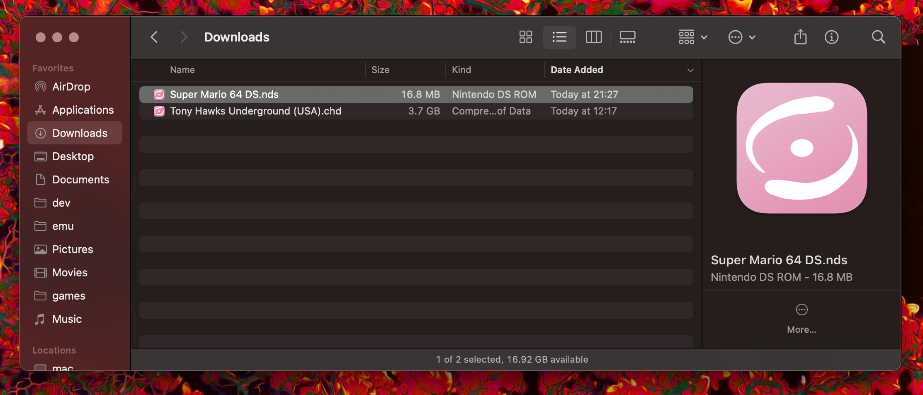Click the games folder icon
The image size is (923, 395).
[x=40, y=296]
